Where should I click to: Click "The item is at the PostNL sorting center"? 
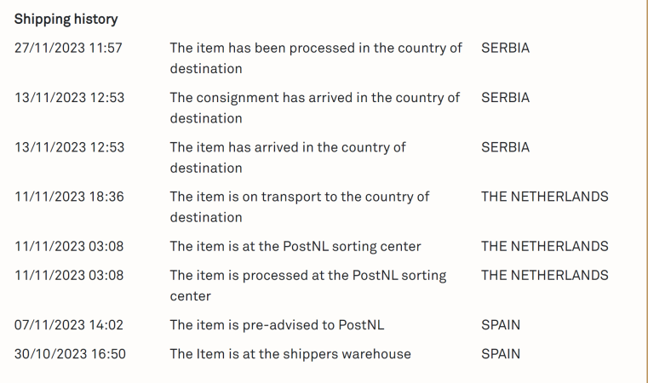tap(295, 247)
